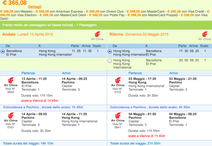The height and width of the screenshot is (146, 212).
Task: Click the Scalo column header in Andata table
Action: click(97, 46)
